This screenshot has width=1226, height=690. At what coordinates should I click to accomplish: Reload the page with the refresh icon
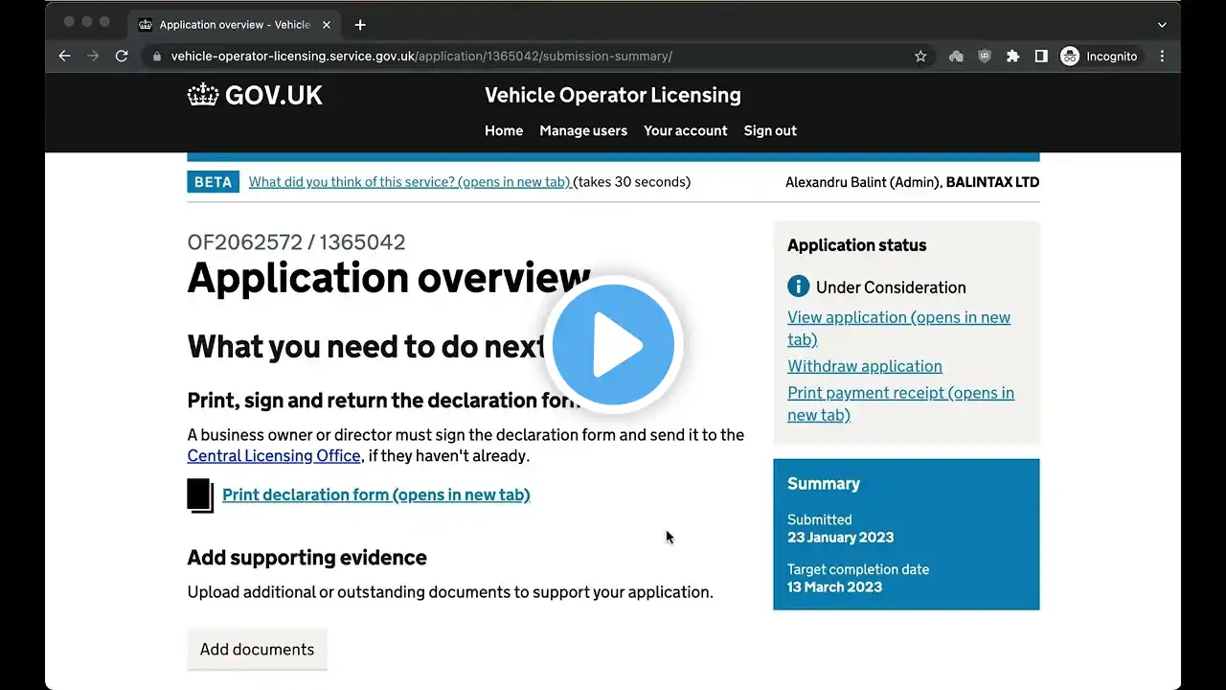click(122, 57)
